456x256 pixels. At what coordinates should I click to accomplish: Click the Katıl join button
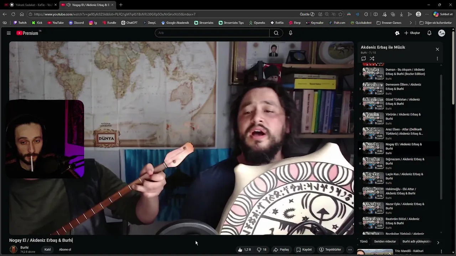[x=47, y=250]
